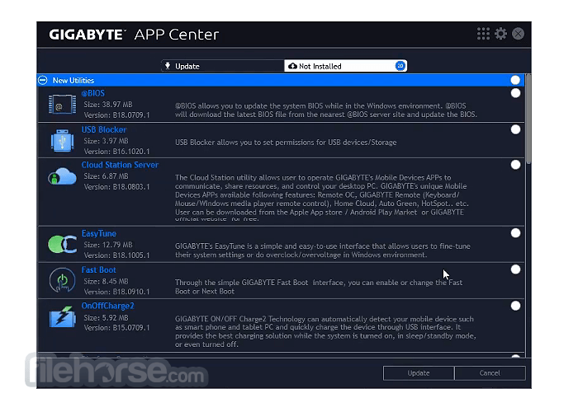Screen dimensions: 578x412
Task: Click the download arrow icon on Update tab
Action: (168, 66)
